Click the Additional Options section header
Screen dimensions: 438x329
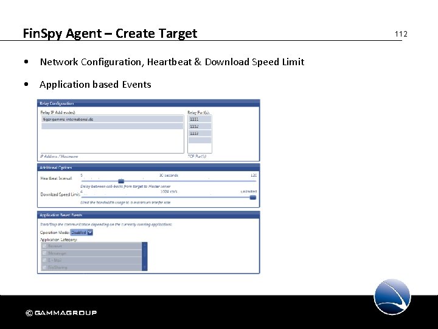point(148,168)
